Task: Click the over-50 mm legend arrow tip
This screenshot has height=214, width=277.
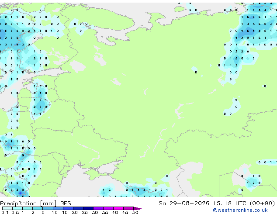Action: [138, 208]
